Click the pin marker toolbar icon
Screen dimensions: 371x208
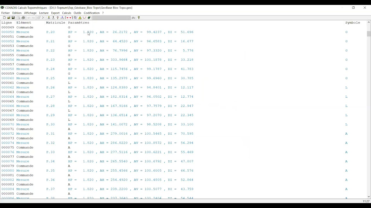tap(58, 18)
